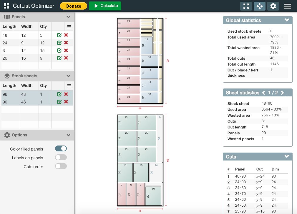Screen dimensions: 297x214
Task: Click the Sheet statistics panel title
Action: pos(243,93)
